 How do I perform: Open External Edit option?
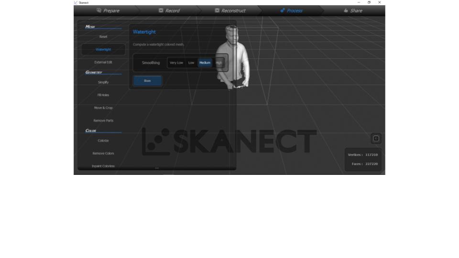[103, 62]
